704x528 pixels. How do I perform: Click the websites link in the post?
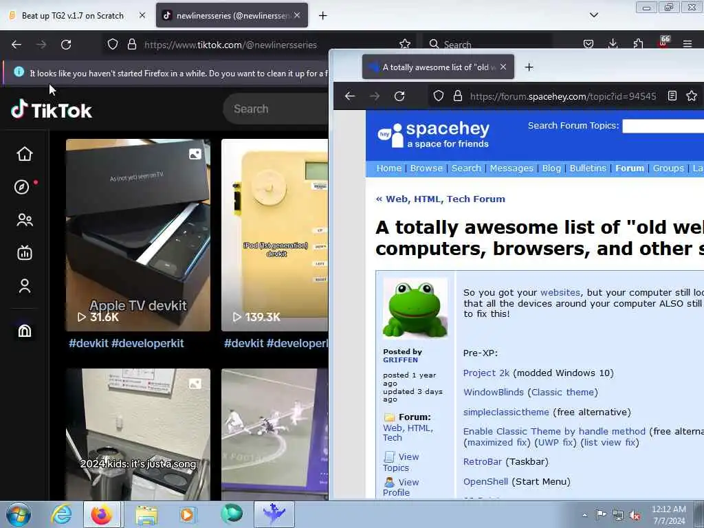click(560, 292)
